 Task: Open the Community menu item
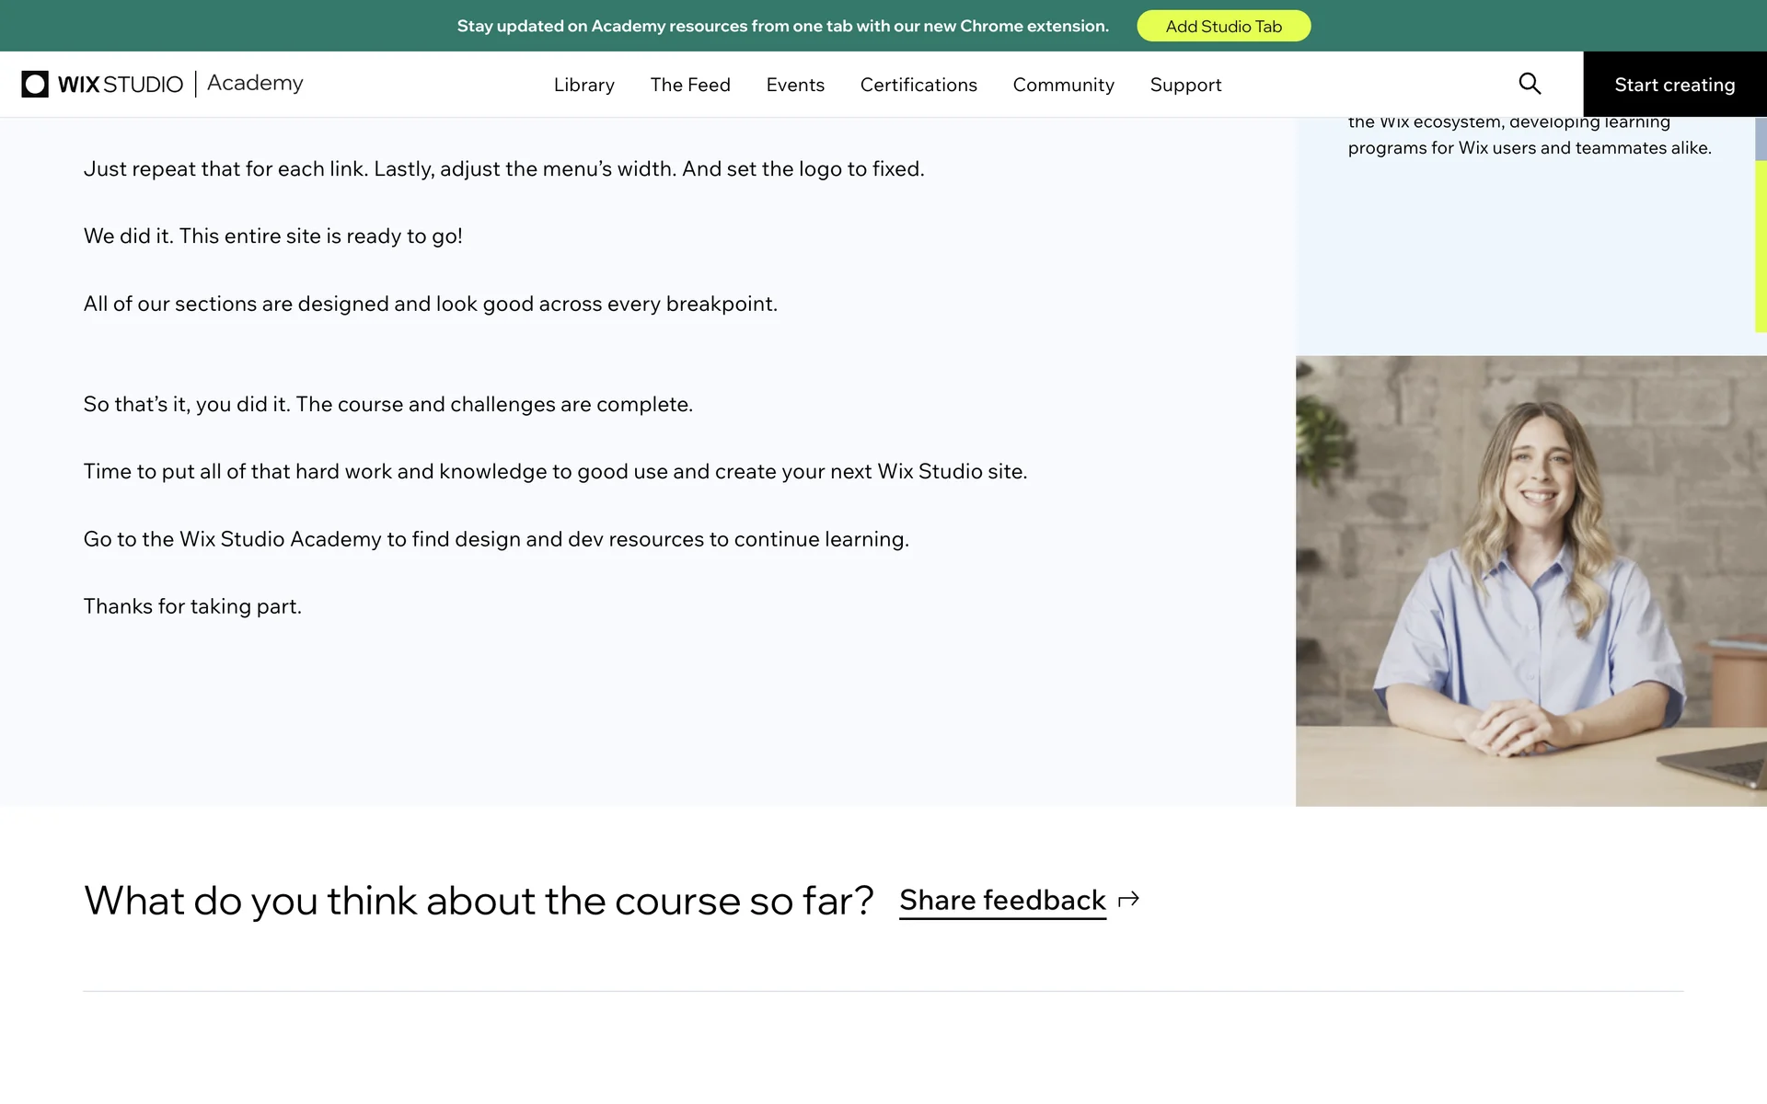pyautogui.click(x=1063, y=85)
